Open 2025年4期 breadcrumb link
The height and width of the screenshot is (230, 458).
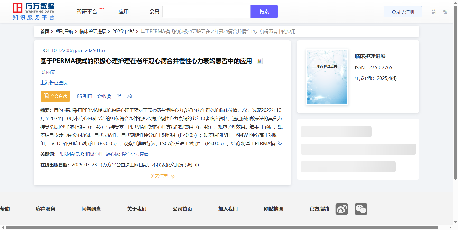click(123, 32)
